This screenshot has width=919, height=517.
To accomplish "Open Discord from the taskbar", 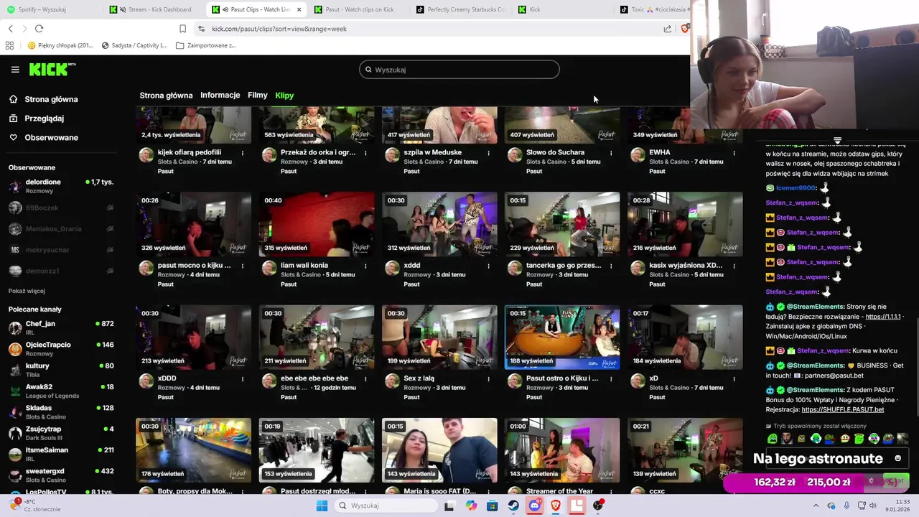I will point(534,506).
